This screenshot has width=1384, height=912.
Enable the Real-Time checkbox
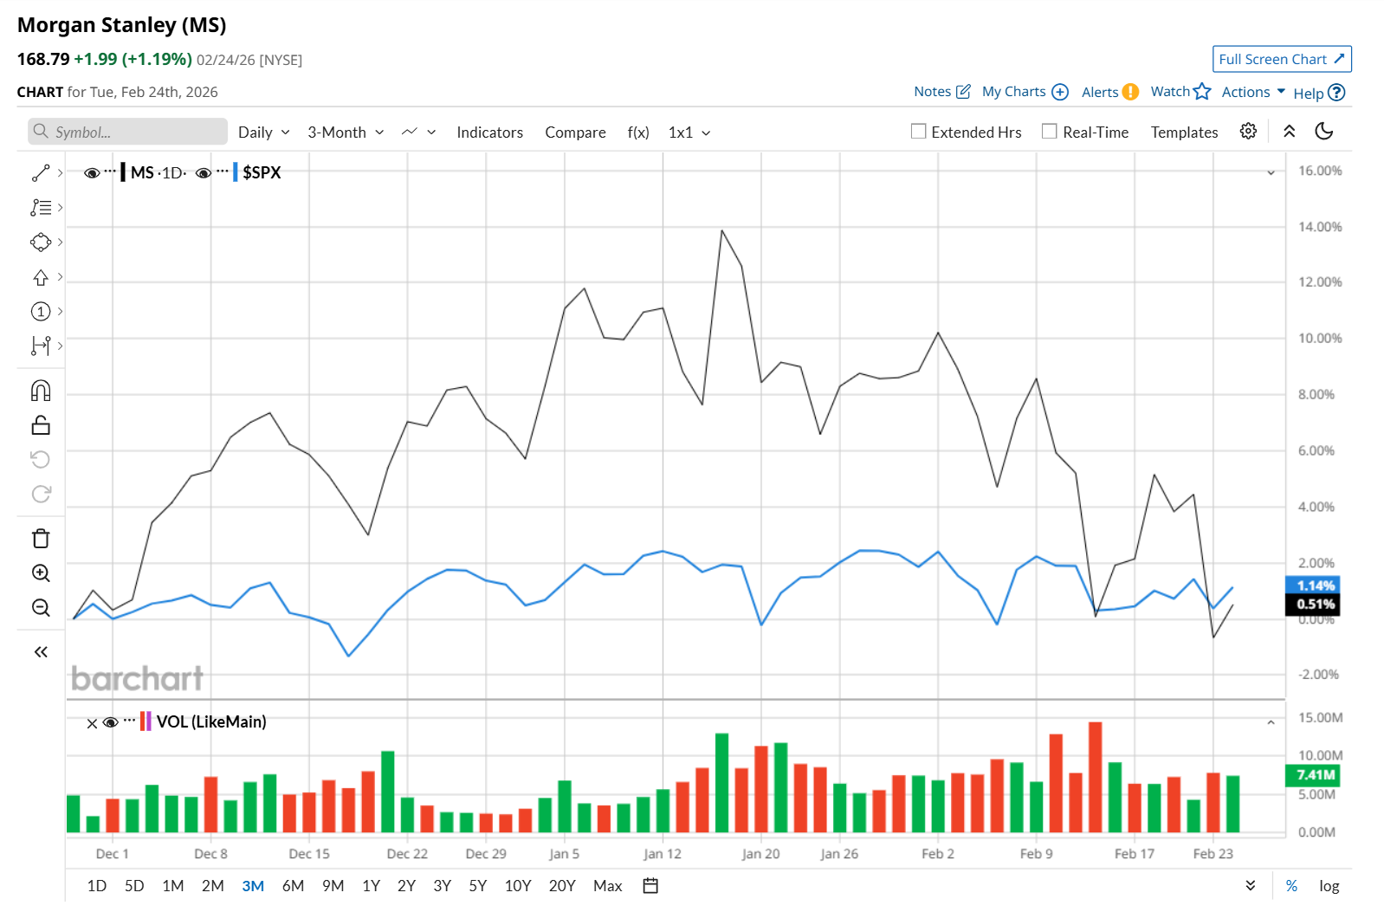tap(1050, 131)
